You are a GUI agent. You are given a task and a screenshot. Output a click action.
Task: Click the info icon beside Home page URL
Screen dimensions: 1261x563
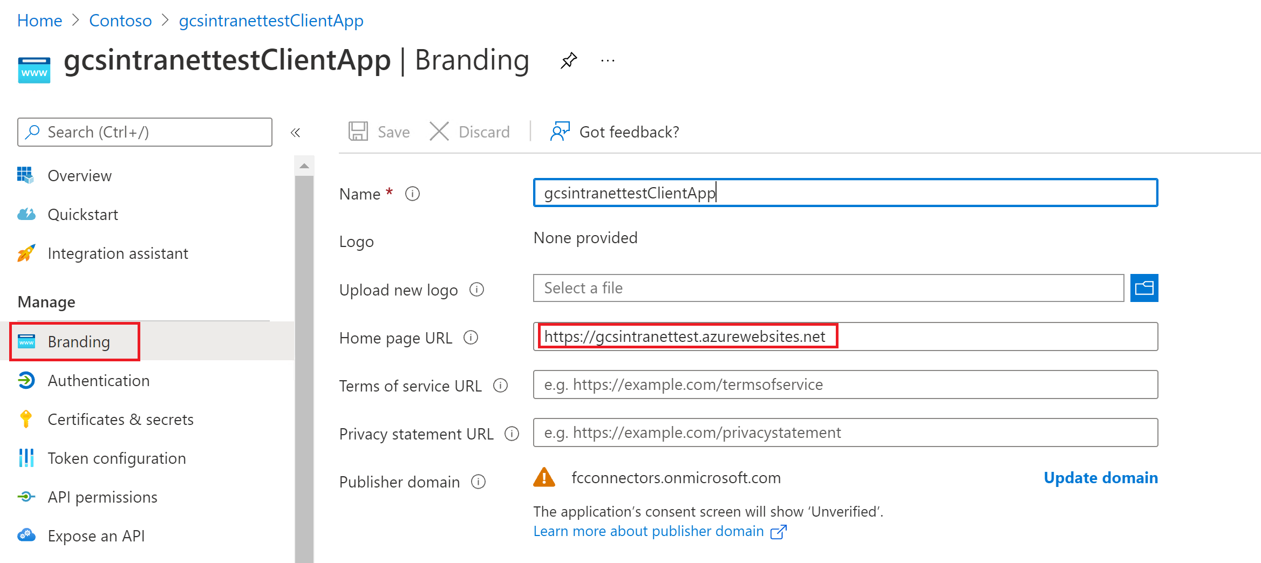click(471, 338)
